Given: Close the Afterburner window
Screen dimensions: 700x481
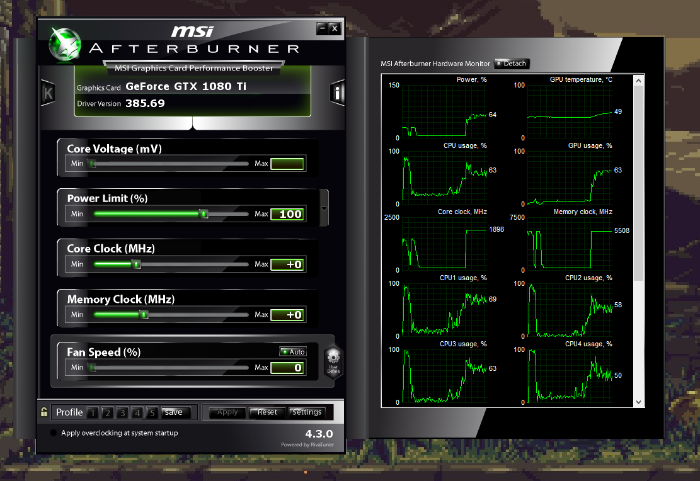Looking at the screenshot, I should [335, 28].
